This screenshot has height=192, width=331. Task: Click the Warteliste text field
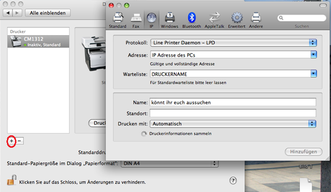click(230, 74)
